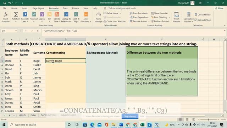Click Calculate Now
This screenshot has width=227, height=128.
pyautogui.click(x=203, y=15)
